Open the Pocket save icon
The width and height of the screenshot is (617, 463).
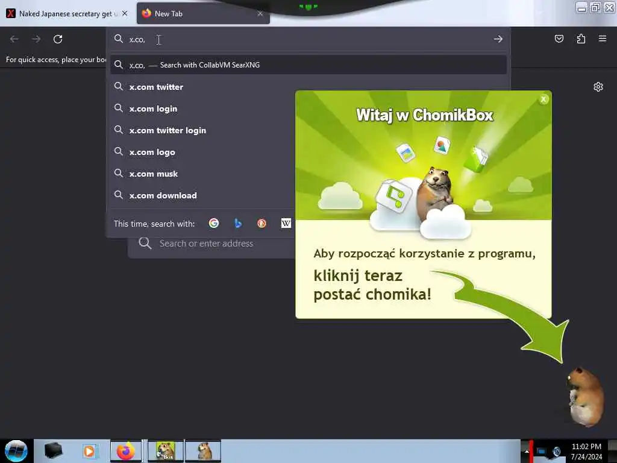coord(559,39)
